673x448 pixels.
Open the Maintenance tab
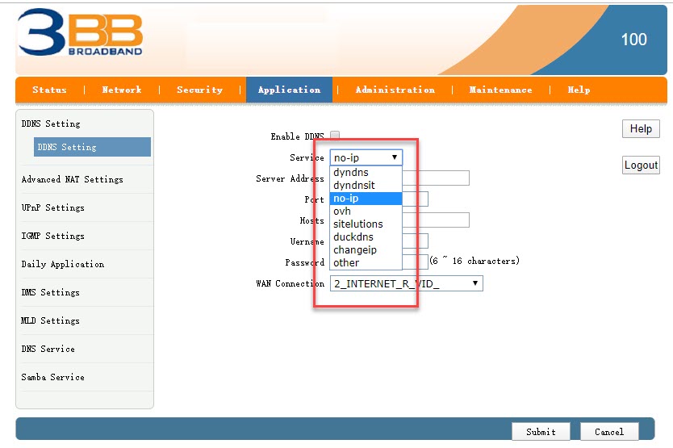pyautogui.click(x=500, y=90)
